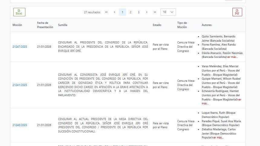Click summary starting 'CENSURAR AL PRESIDENTE DEL CONGRESO'
The image size is (260, 146).
point(103,47)
